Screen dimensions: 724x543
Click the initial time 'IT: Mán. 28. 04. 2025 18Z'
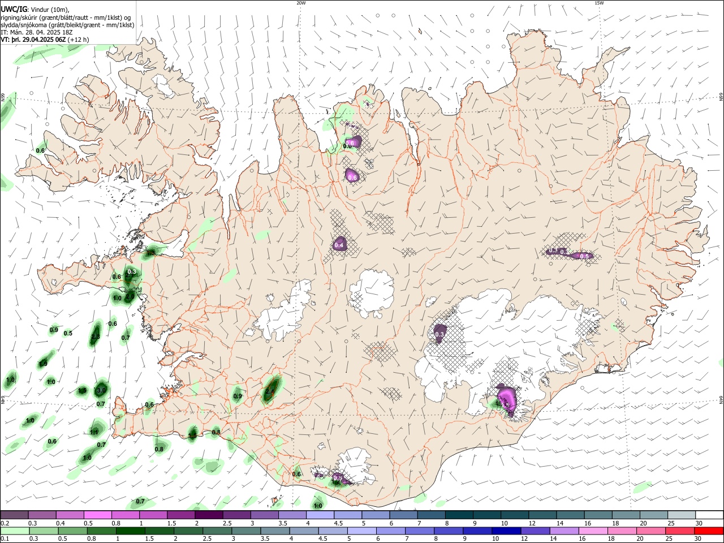[x=36, y=32]
